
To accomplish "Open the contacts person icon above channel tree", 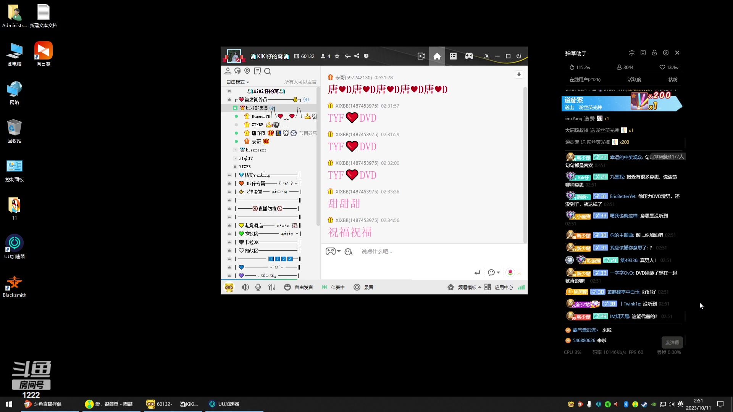I will 228,71.
